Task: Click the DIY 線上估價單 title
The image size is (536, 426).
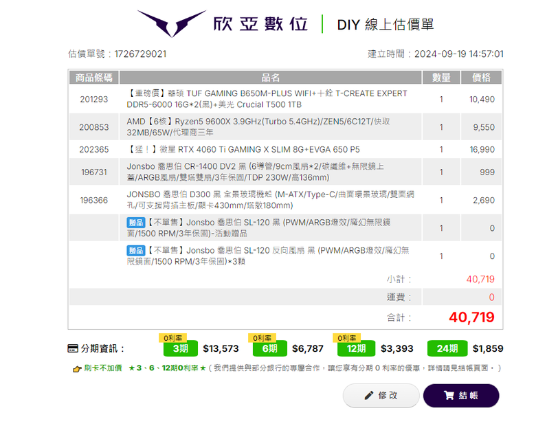Action: [x=386, y=25]
